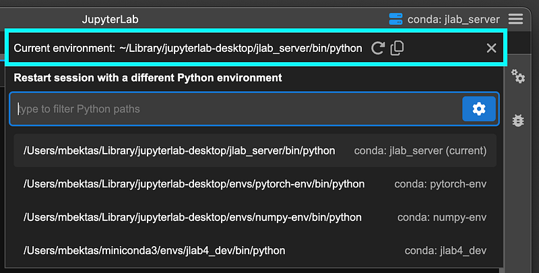Screen dimensions: 539x273
Task: Select the jlab4_dev miniconda environment
Action: [x=255, y=251]
